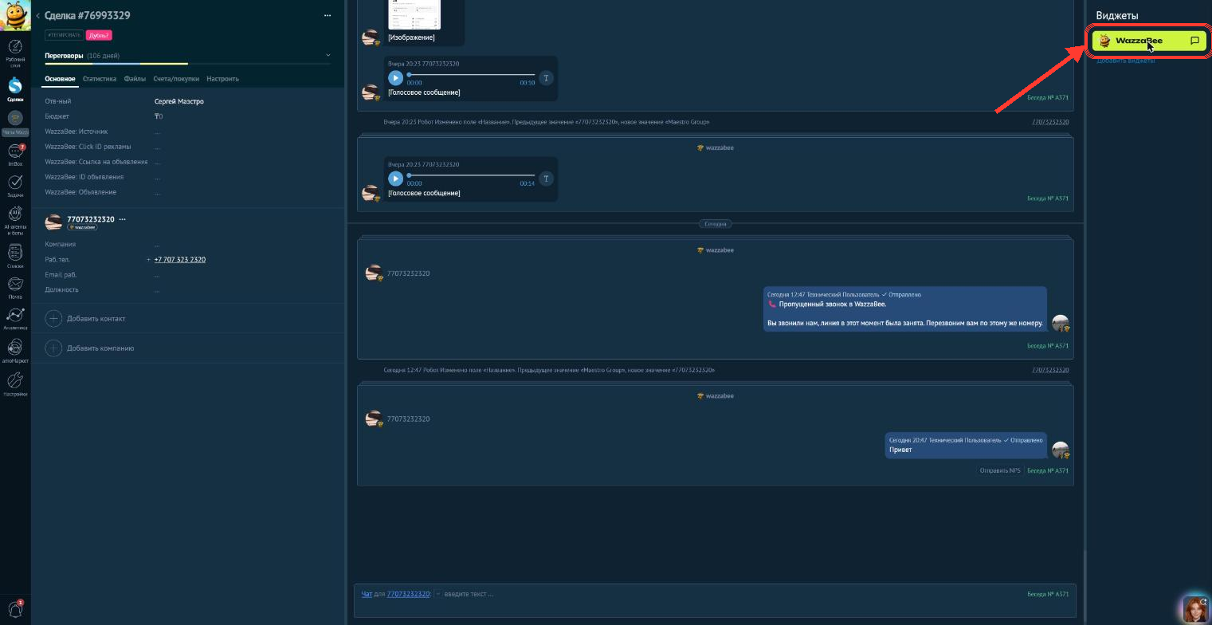1212x625 pixels.
Task: Switch to the Файлы tab
Action: [x=135, y=79]
